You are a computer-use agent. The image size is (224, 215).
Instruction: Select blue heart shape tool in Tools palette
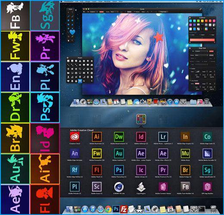(72, 32)
